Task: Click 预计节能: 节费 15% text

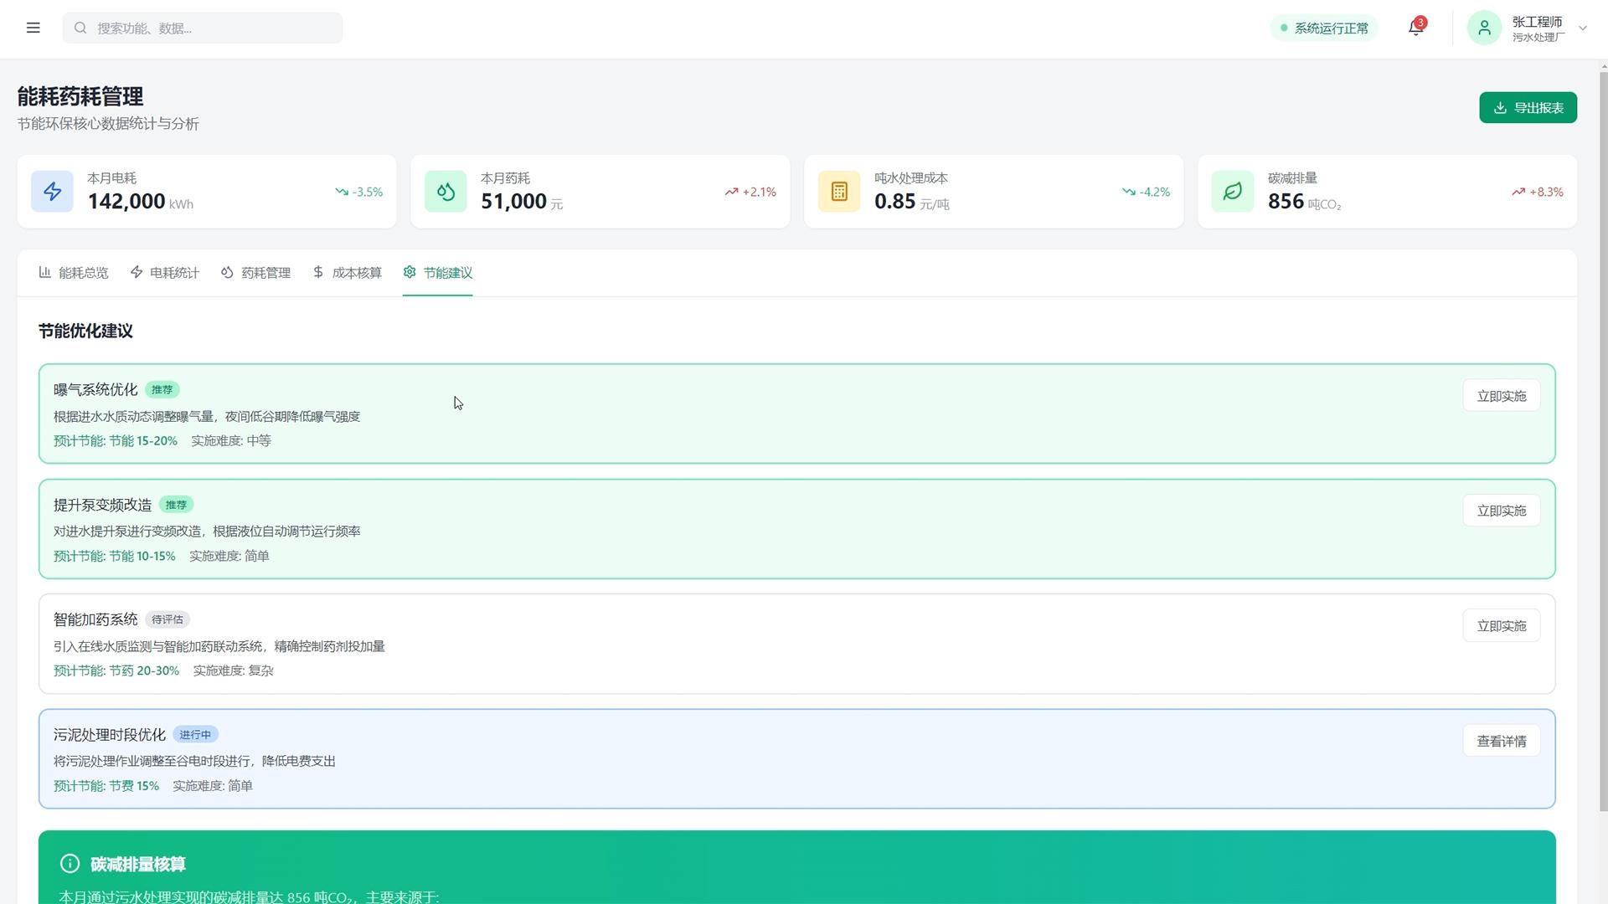Action: [106, 786]
